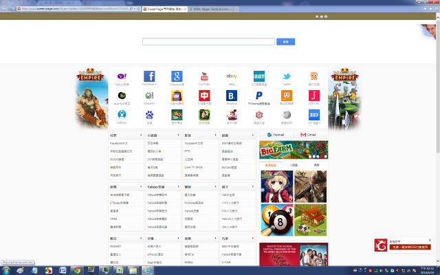Viewport: 440px width, 275px height.
Task: Open the anime girl game thumbnail
Action: click(277, 186)
